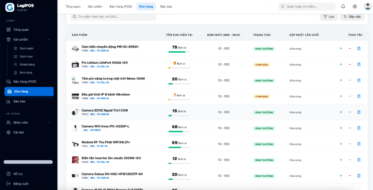Click the SẢN PHẨM column header

[79, 35]
